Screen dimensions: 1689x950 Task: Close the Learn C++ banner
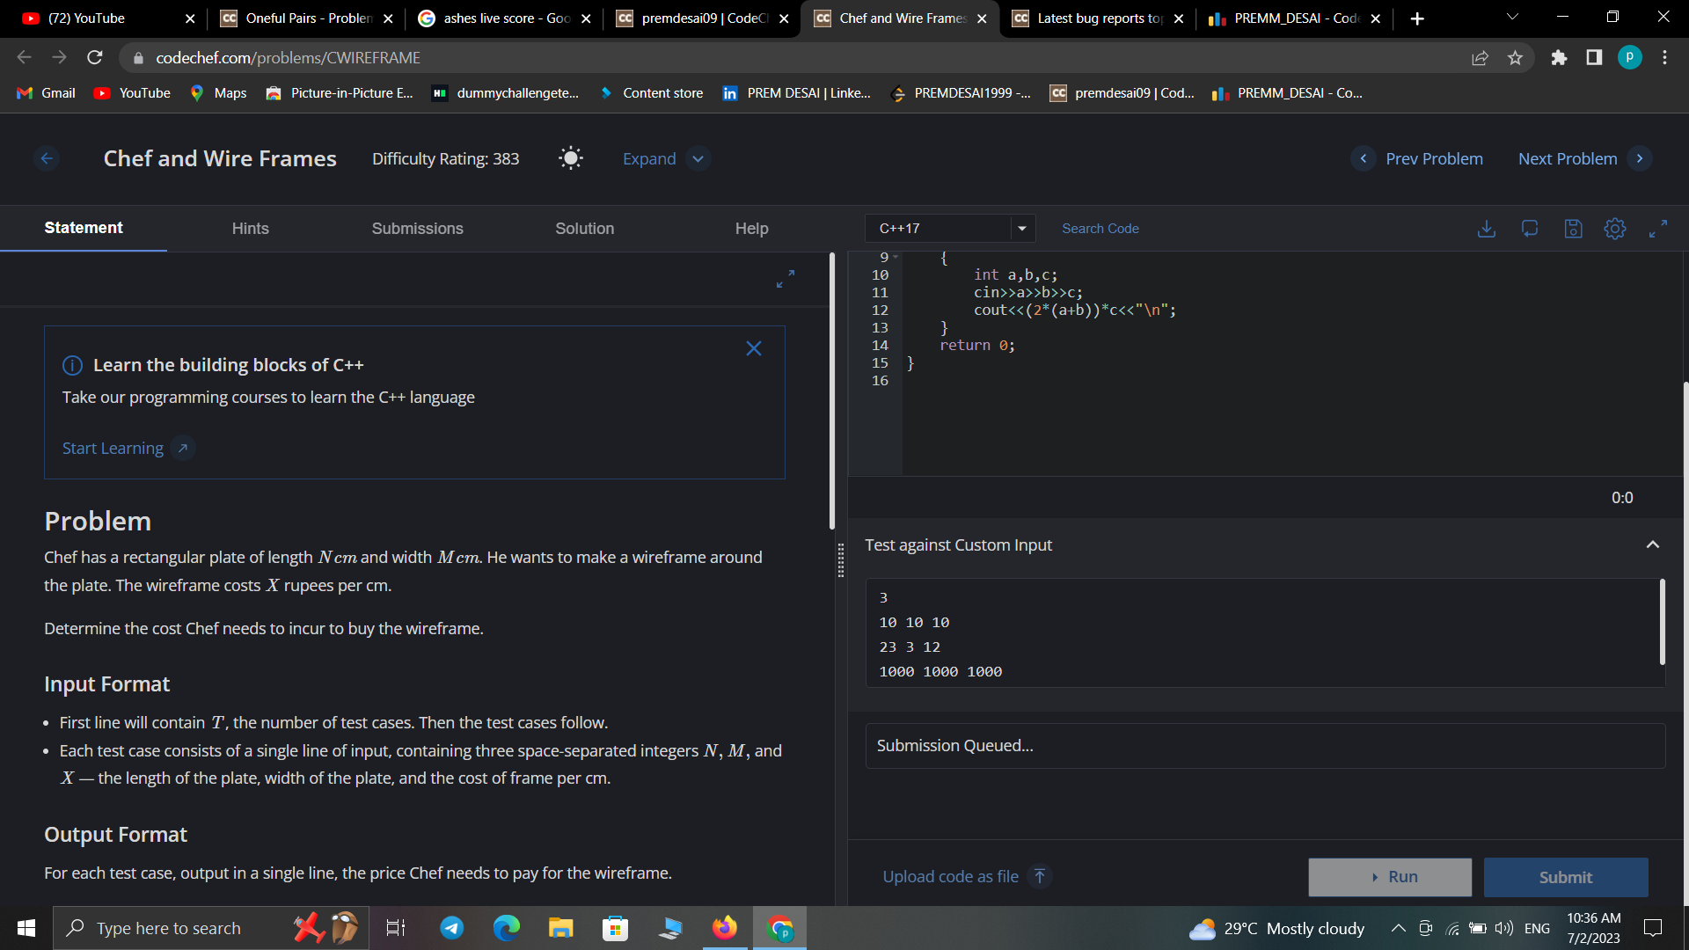click(754, 348)
